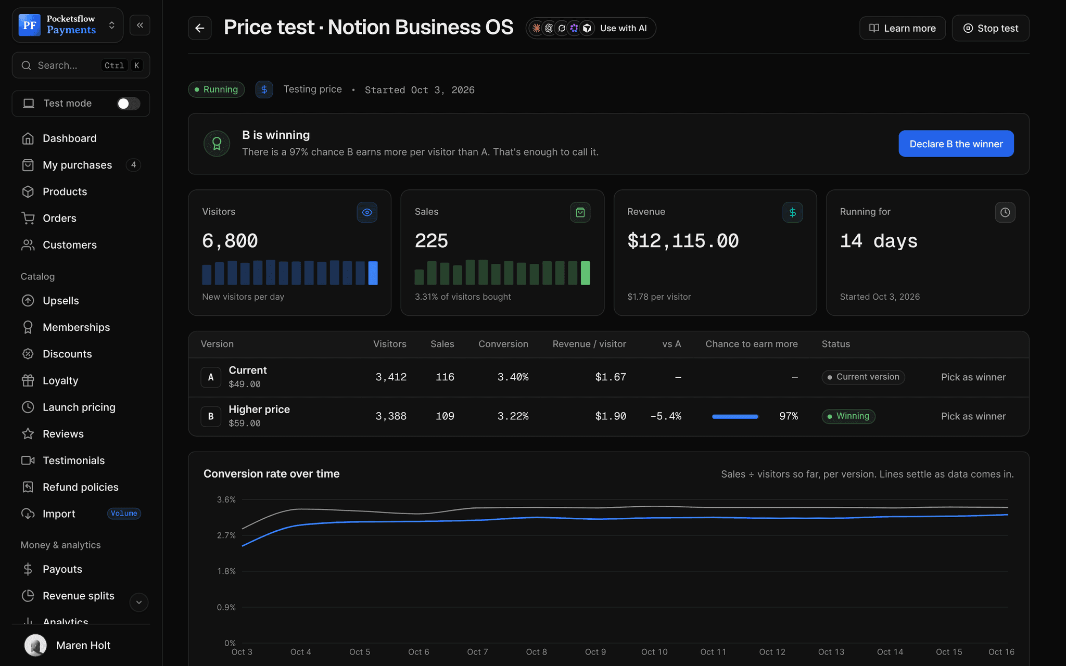Click the award ribbon icon in banner
This screenshot has width=1066, height=666.
pyautogui.click(x=217, y=144)
